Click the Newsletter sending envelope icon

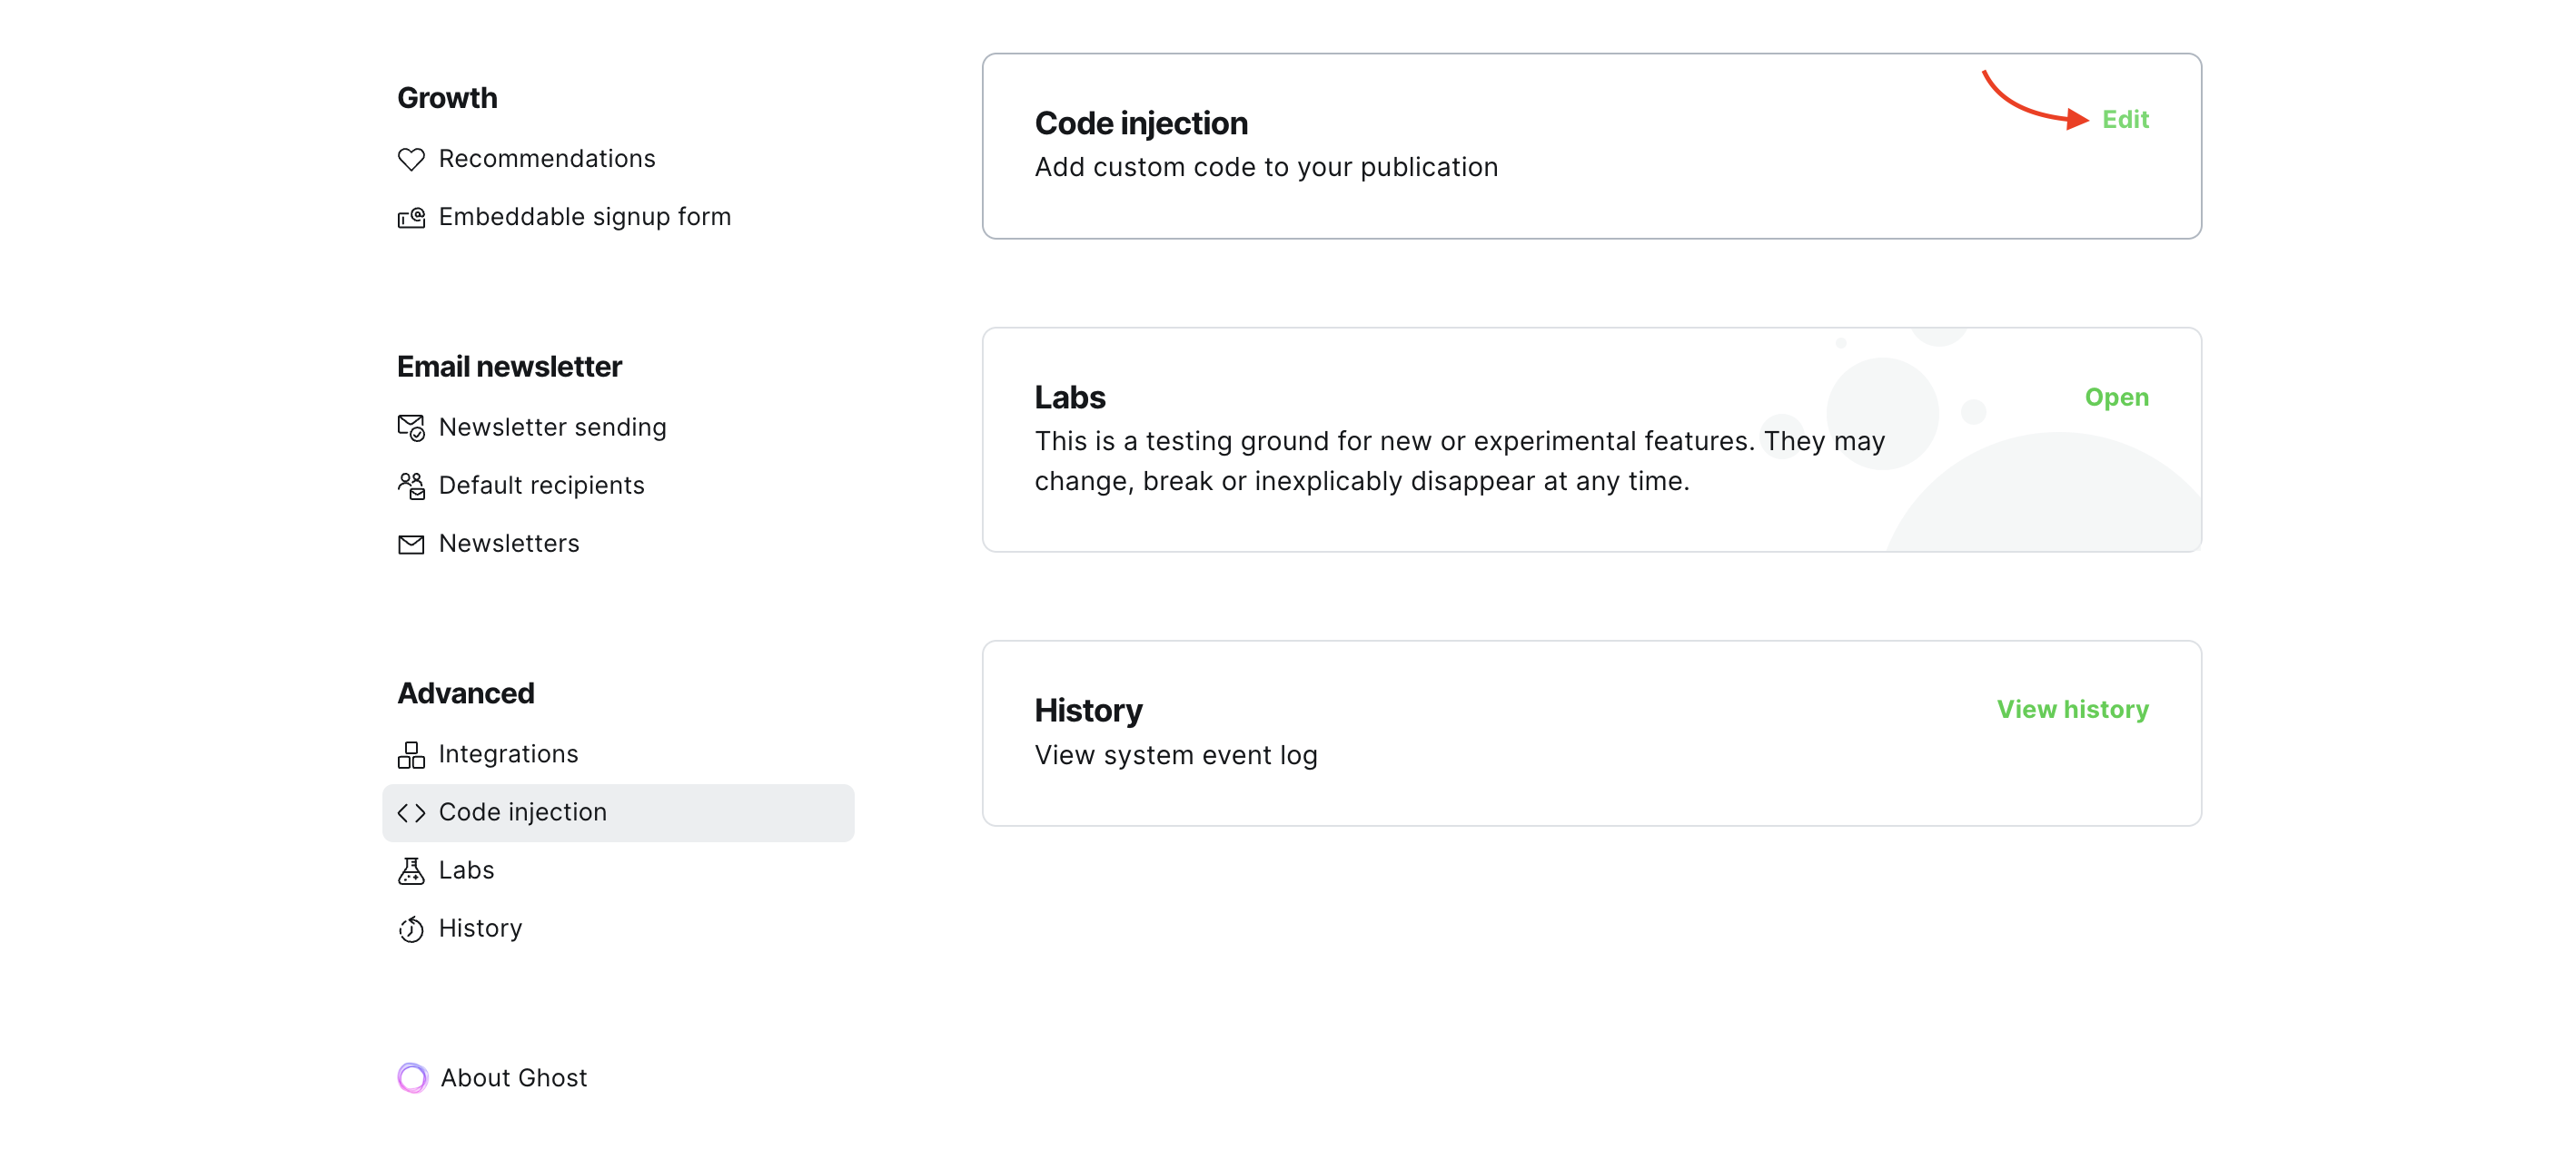[x=411, y=427]
